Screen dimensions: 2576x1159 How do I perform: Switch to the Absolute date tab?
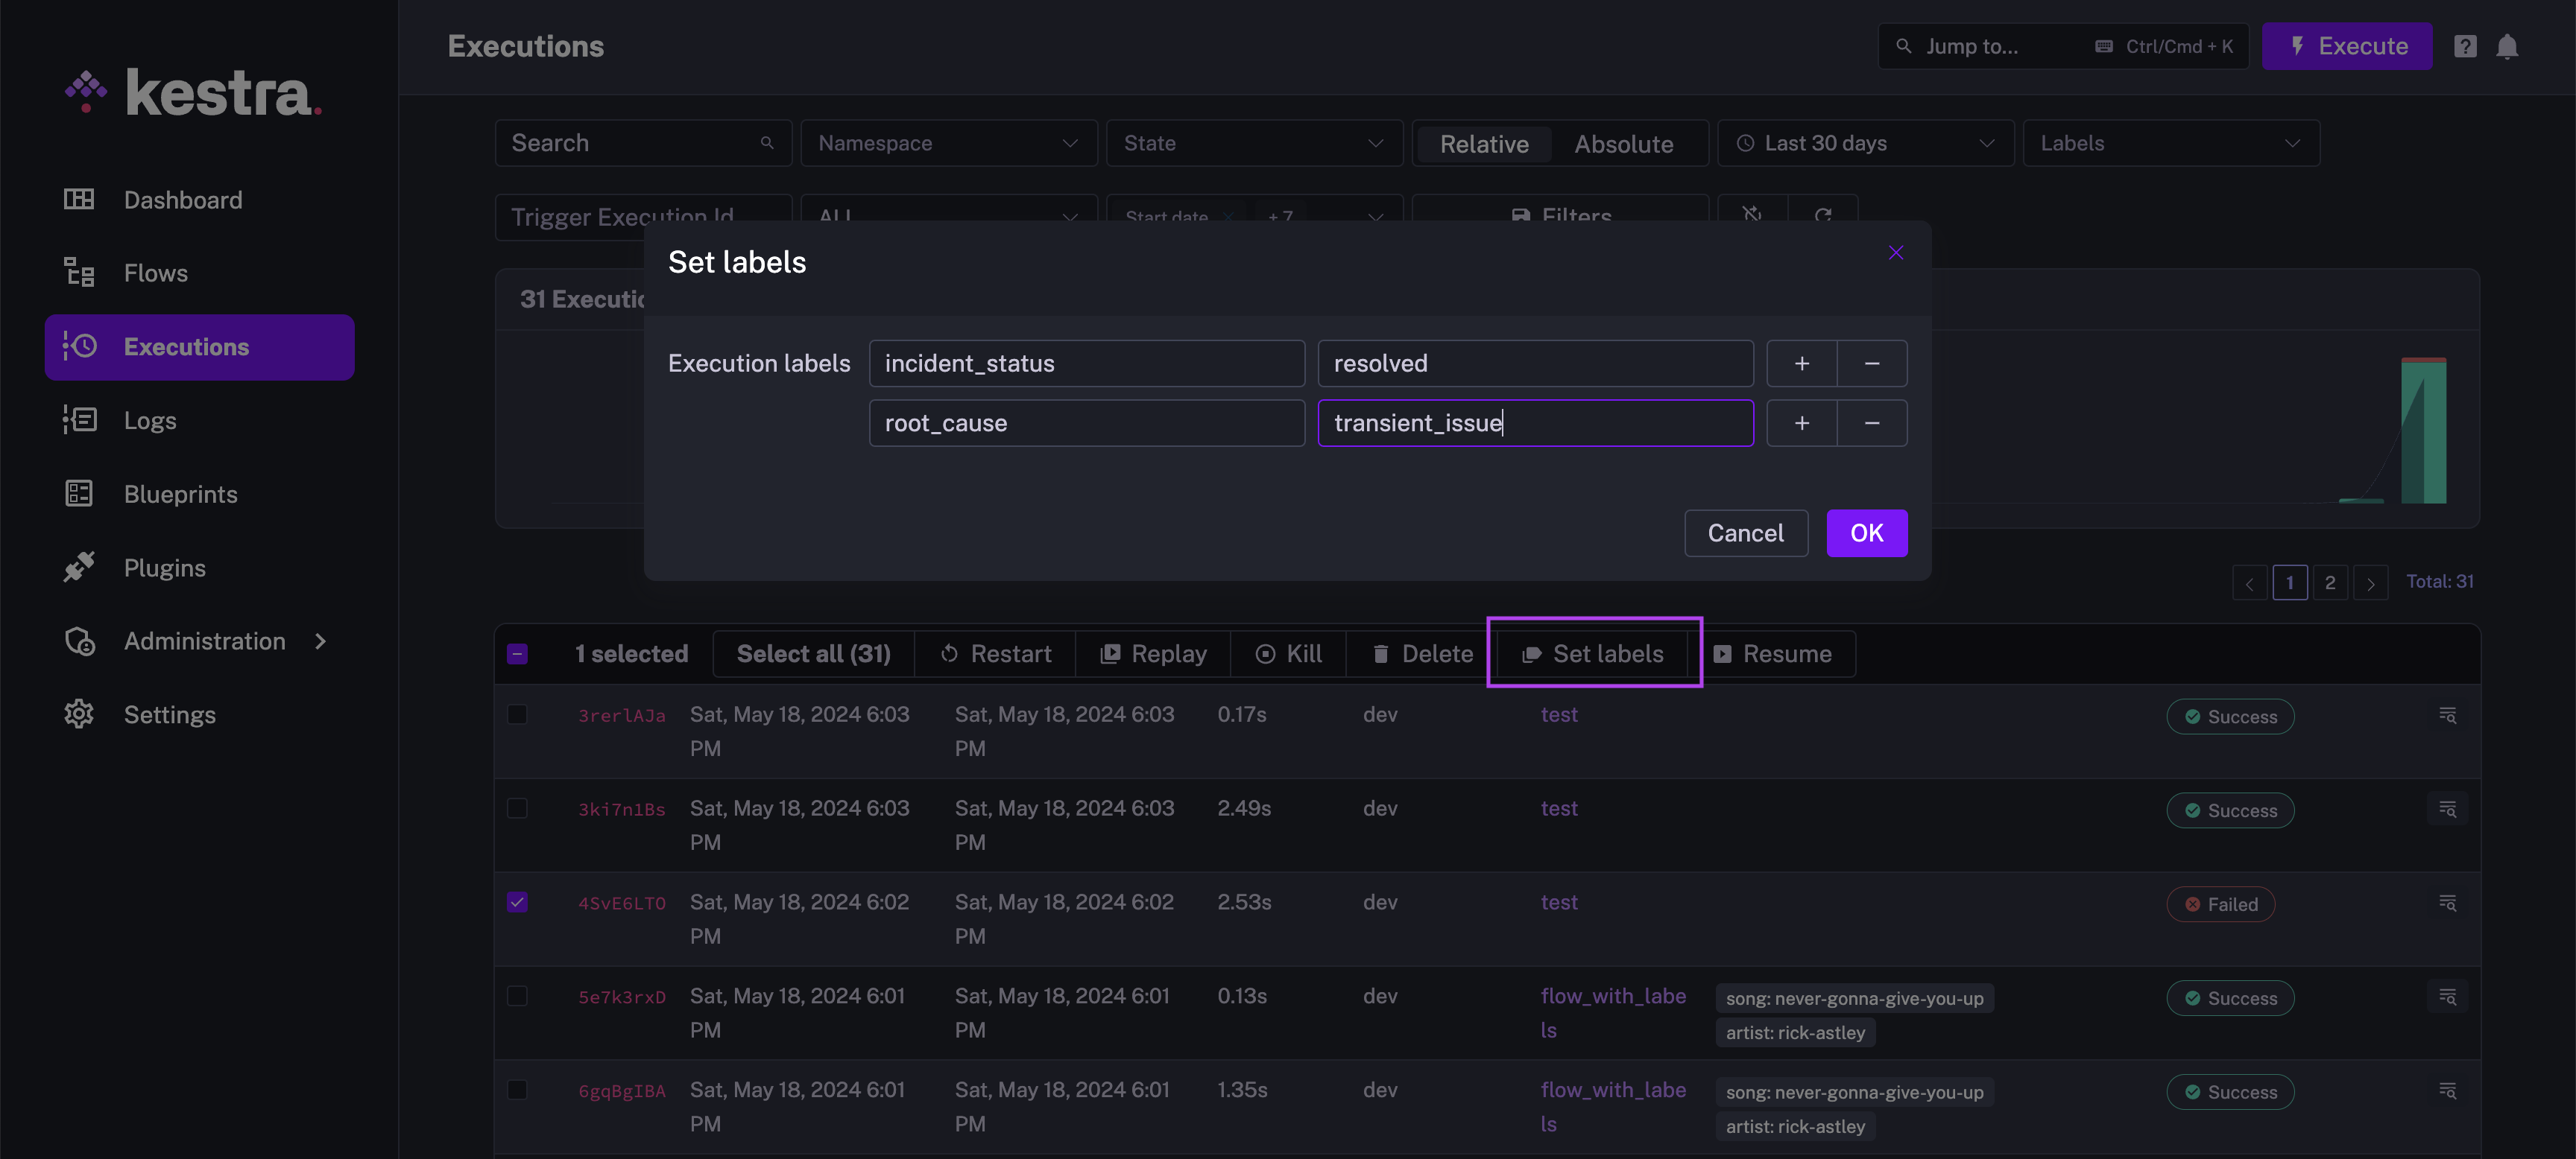coord(1623,144)
